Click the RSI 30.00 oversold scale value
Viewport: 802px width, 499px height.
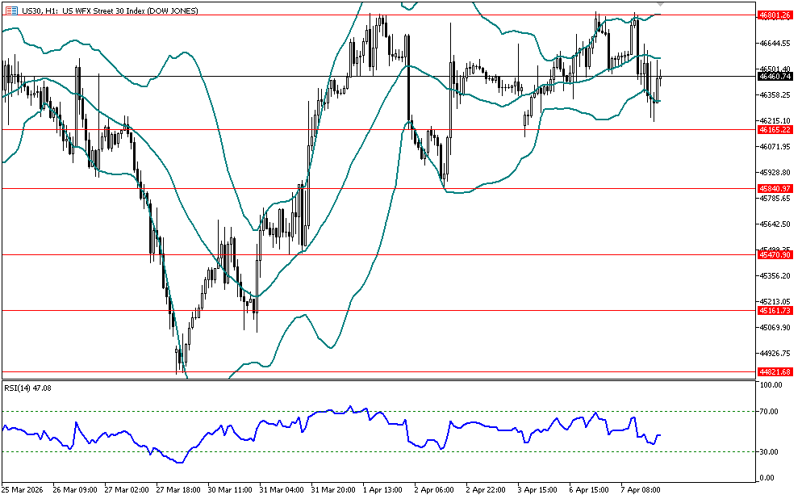click(770, 451)
